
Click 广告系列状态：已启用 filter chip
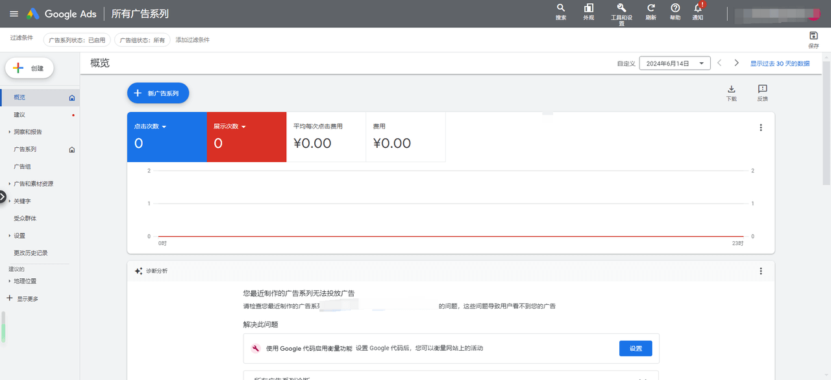[x=77, y=40]
